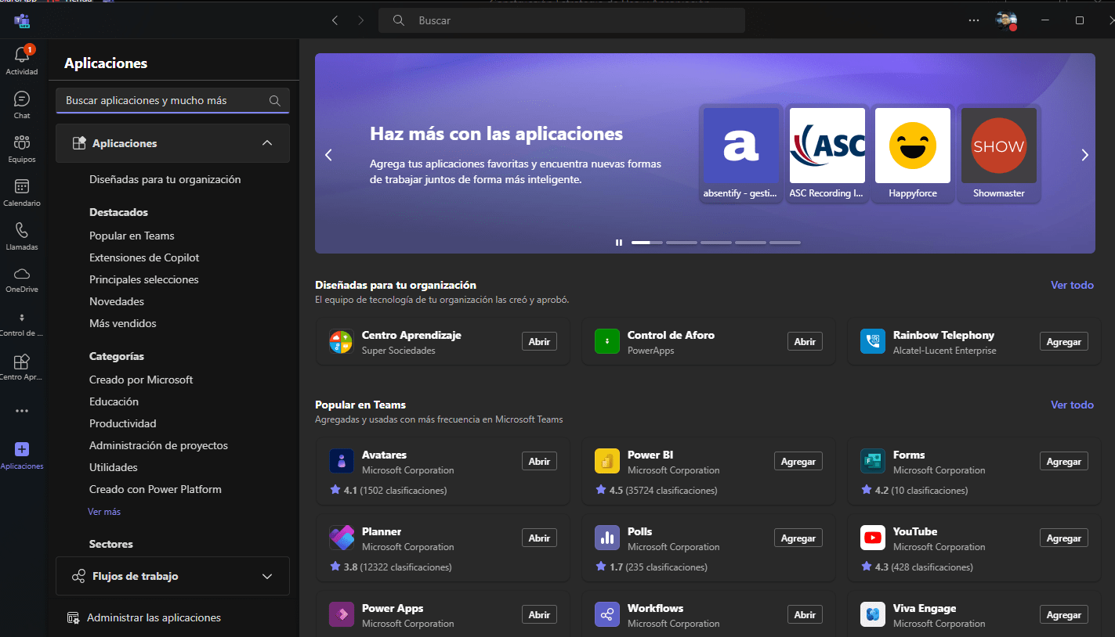
Task: Click the Workflows app icon
Action: (x=607, y=615)
